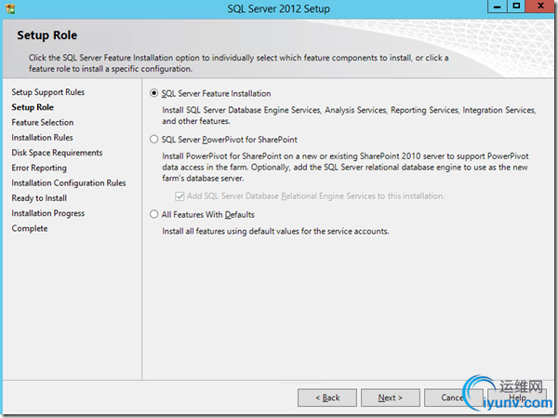This screenshot has width=558, height=418.
Task: Select Feature Selection step
Action: [x=43, y=123]
